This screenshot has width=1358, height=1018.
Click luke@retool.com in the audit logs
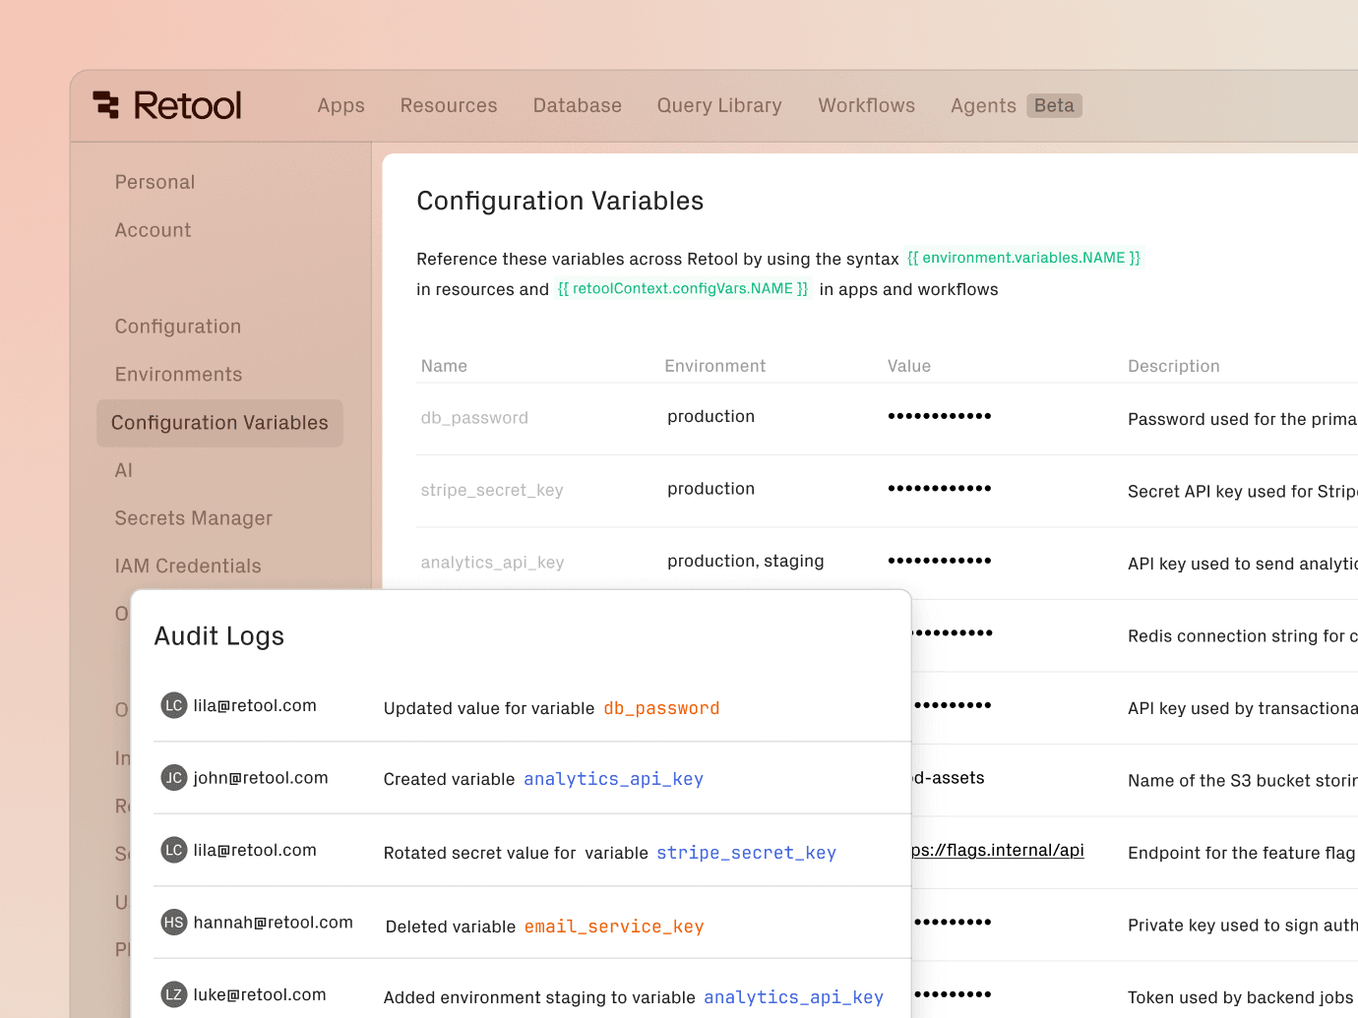pyautogui.click(x=260, y=994)
